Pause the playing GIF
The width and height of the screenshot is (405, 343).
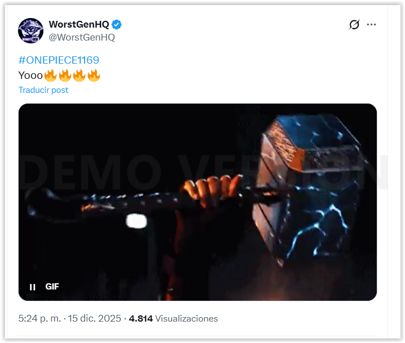coord(33,287)
